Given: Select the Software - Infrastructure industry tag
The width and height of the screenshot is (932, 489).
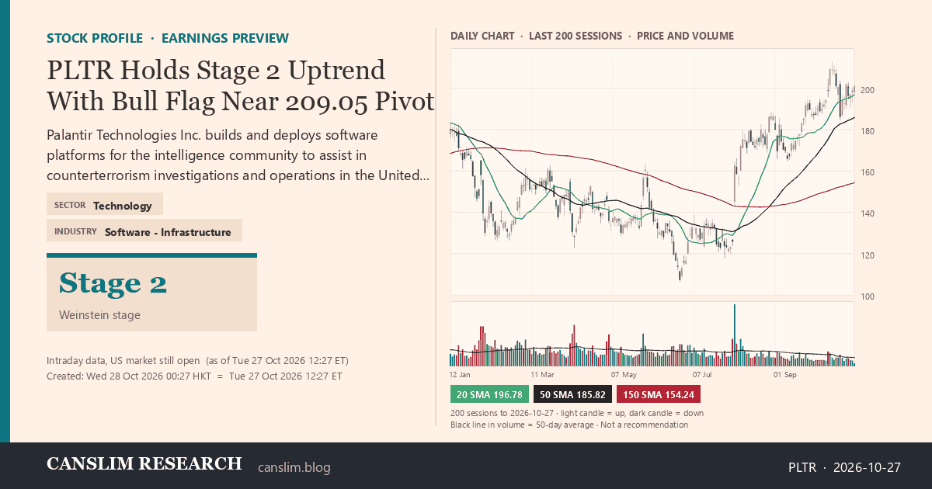Looking at the screenshot, I should pyautogui.click(x=144, y=231).
